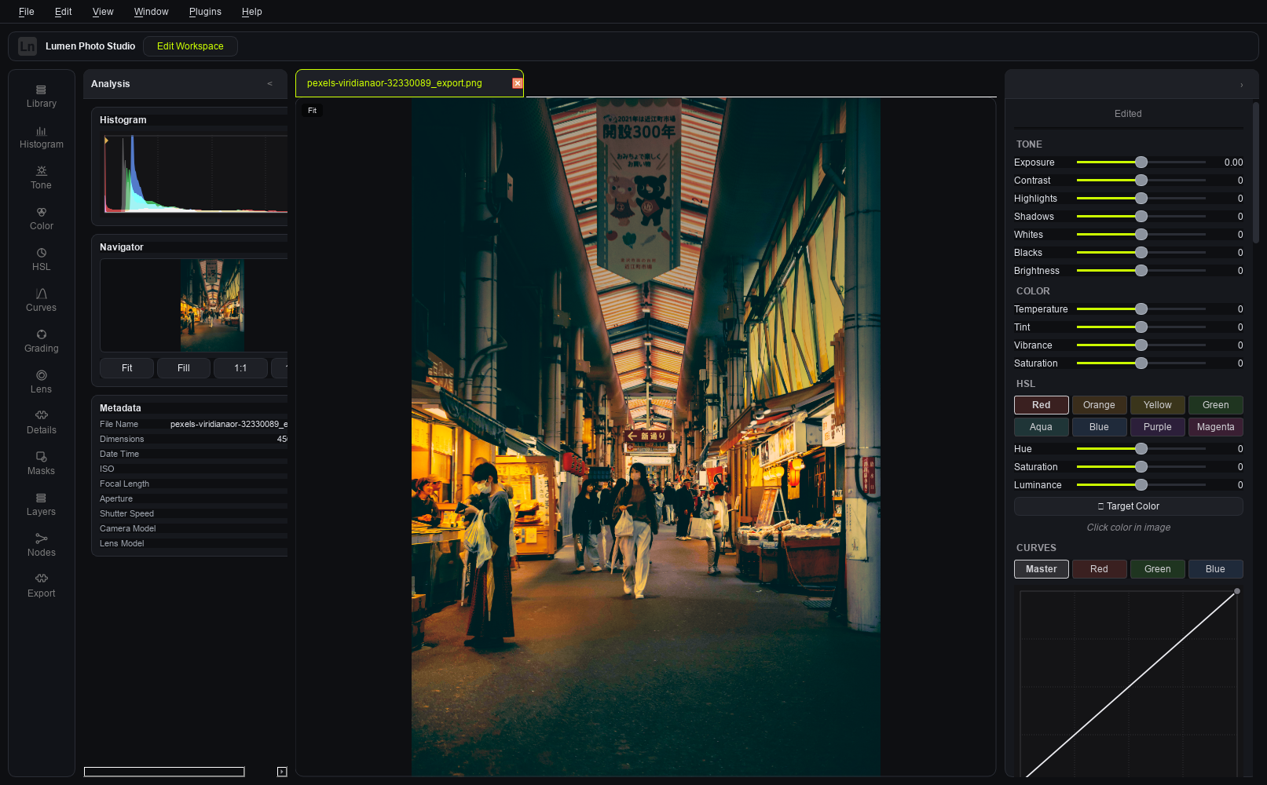This screenshot has height=785, width=1267.
Task: Select the Aqua HSL color channel
Action: (x=1041, y=427)
